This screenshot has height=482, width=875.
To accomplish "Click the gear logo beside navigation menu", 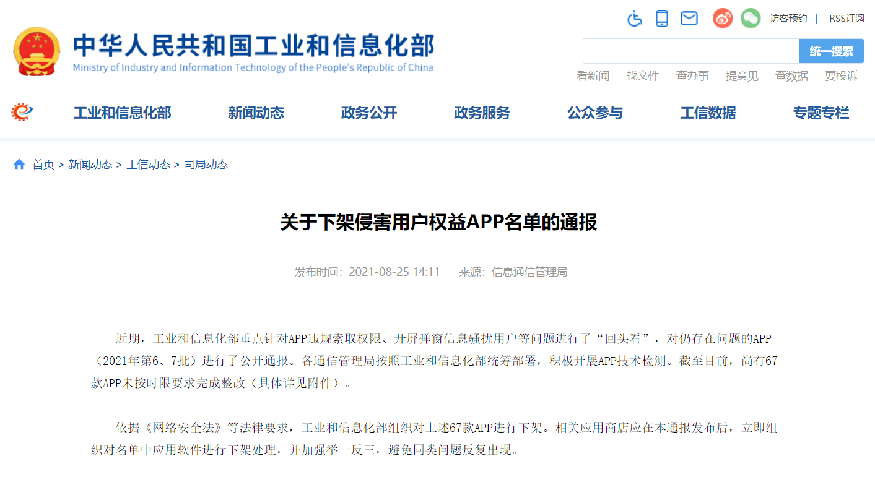I will point(22,113).
